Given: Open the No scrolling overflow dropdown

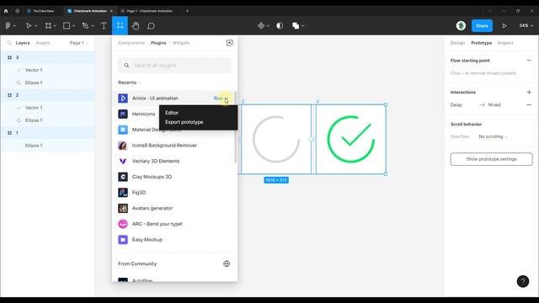Looking at the screenshot, I should point(494,136).
